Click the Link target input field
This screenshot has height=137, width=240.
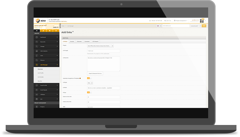point(104,51)
